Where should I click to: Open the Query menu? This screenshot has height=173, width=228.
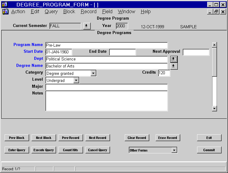tap(51, 11)
